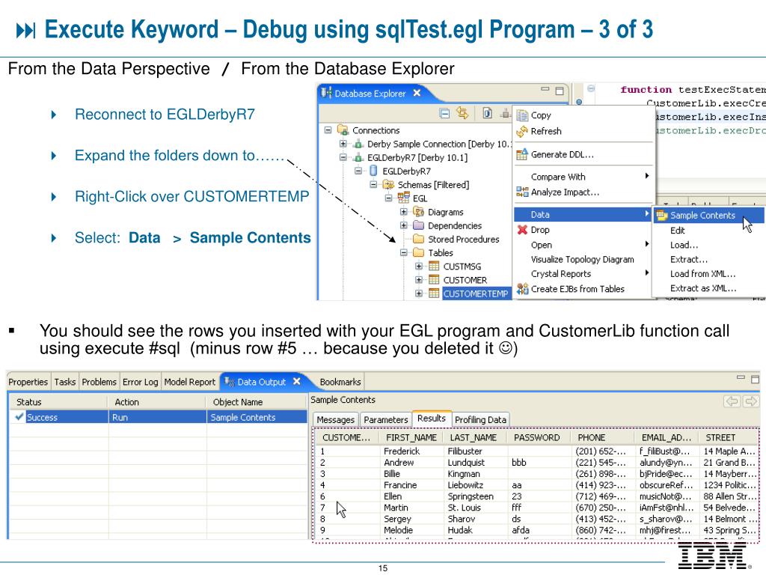Click the Generate DDL icon
Screen dimensions: 766x575
click(x=522, y=154)
